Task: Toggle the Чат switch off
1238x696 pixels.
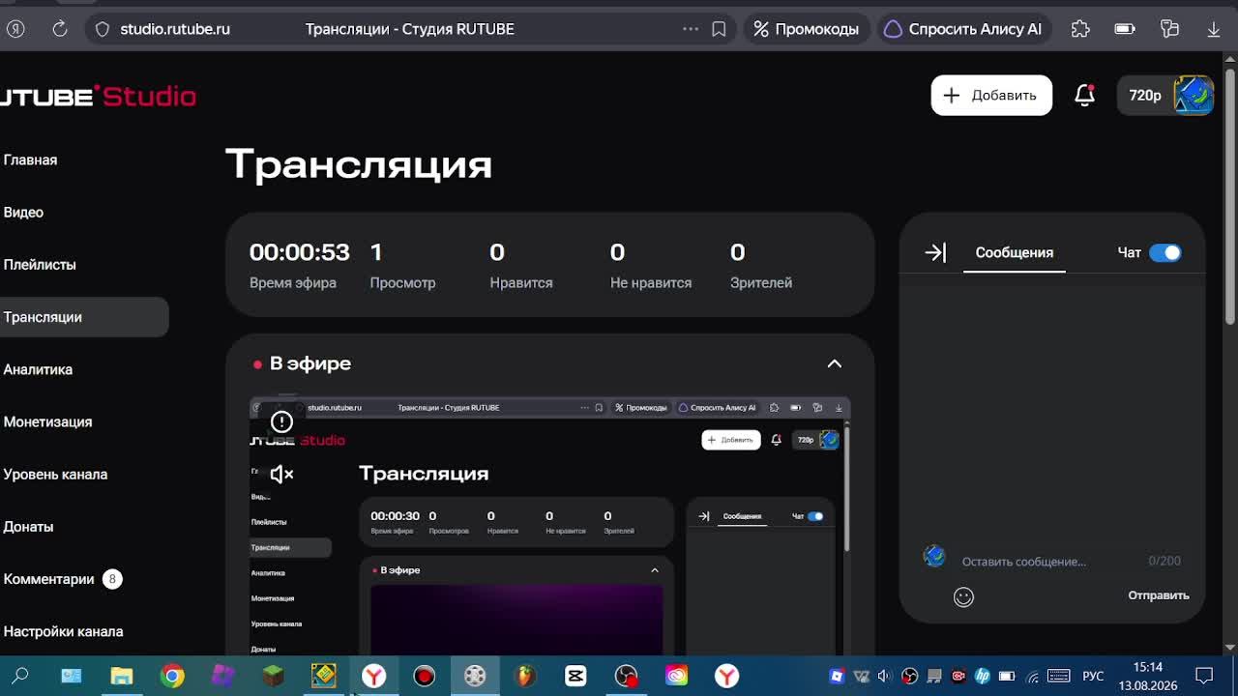Action: (1165, 252)
